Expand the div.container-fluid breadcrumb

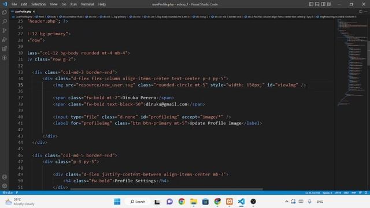pyautogui.click(x=71, y=17)
